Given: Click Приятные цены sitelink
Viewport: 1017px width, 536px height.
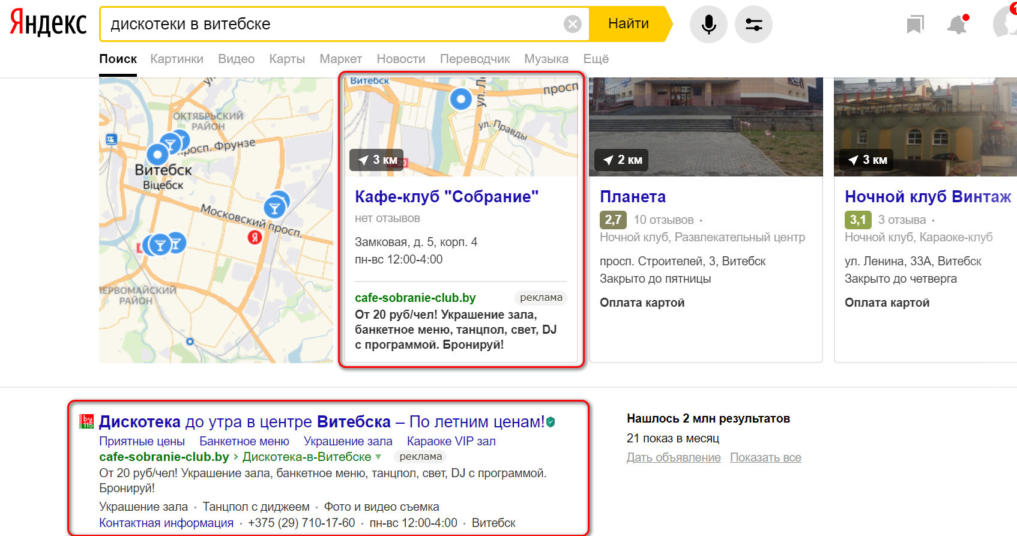Looking at the screenshot, I should pyautogui.click(x=142, y=441).
